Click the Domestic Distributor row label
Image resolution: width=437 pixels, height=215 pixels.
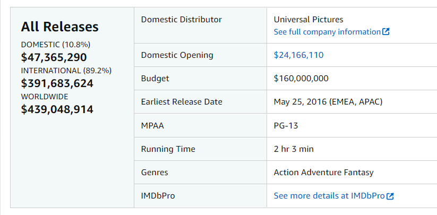tap(182, 20)
